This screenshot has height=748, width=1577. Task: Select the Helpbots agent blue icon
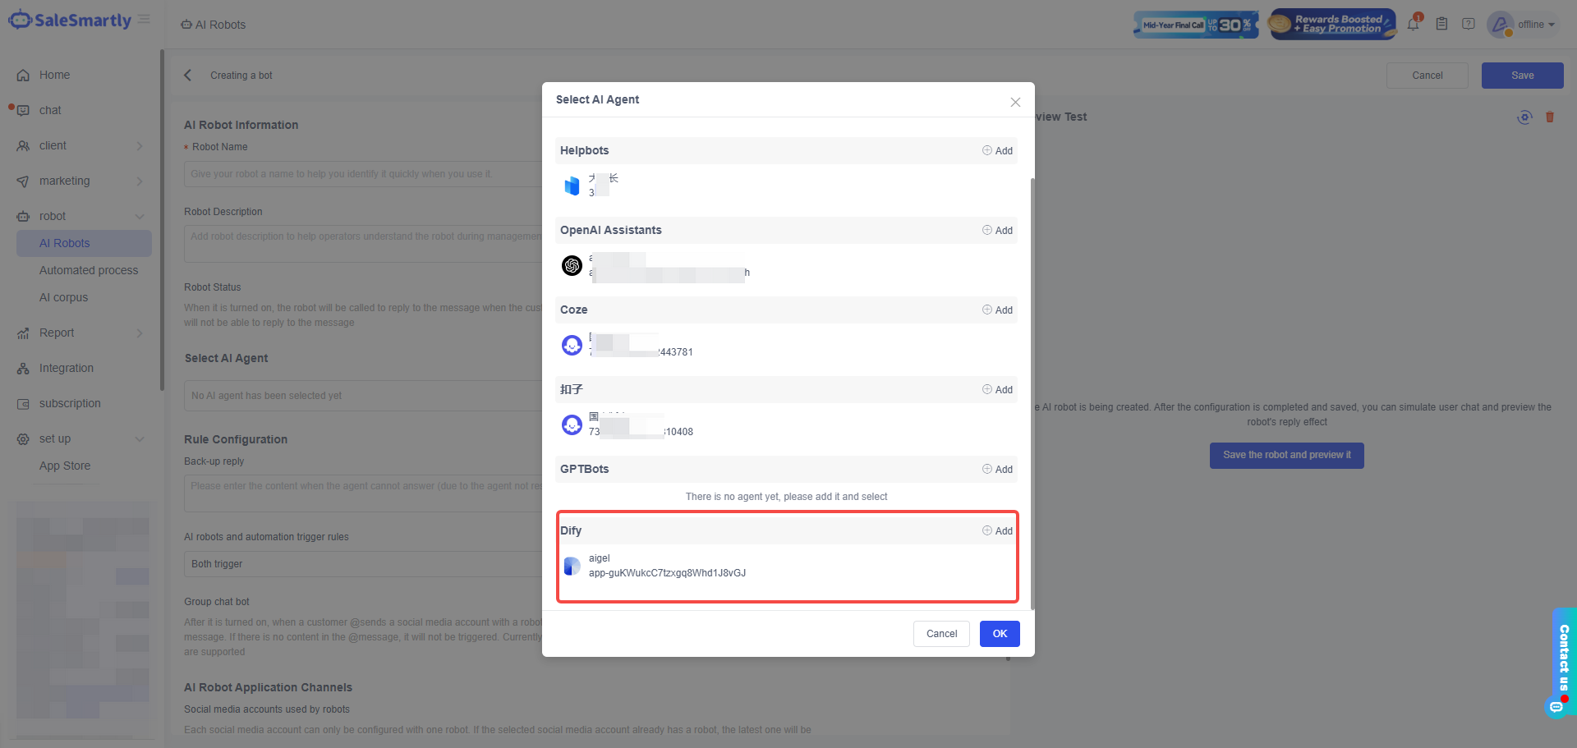pyautogui.click(x=572, y=186)
